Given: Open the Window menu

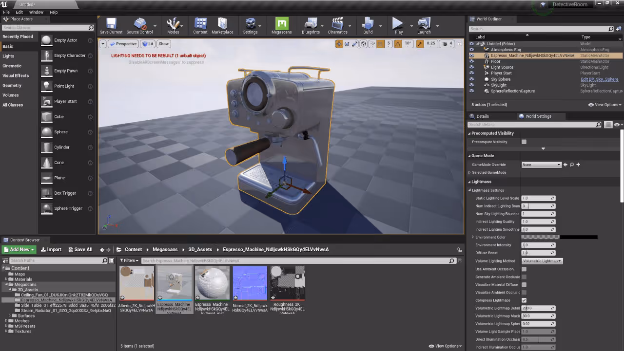Looking at the screenshot, I should 36,12.
